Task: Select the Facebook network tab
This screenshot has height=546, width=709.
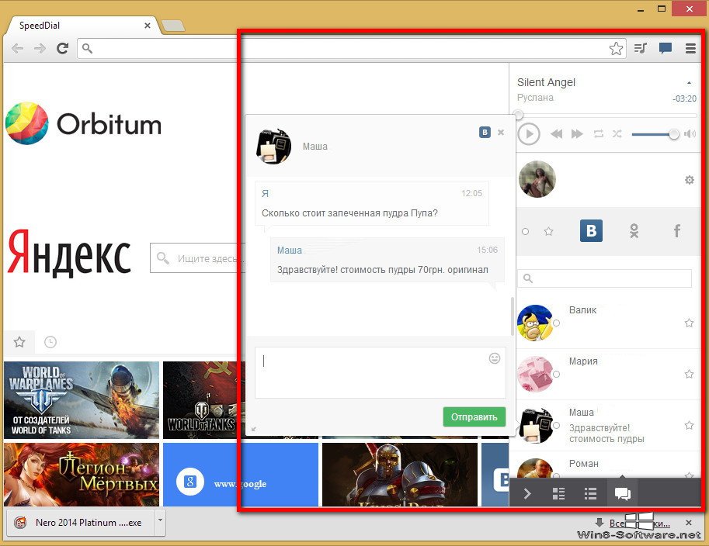Action: tap(677, 231)
